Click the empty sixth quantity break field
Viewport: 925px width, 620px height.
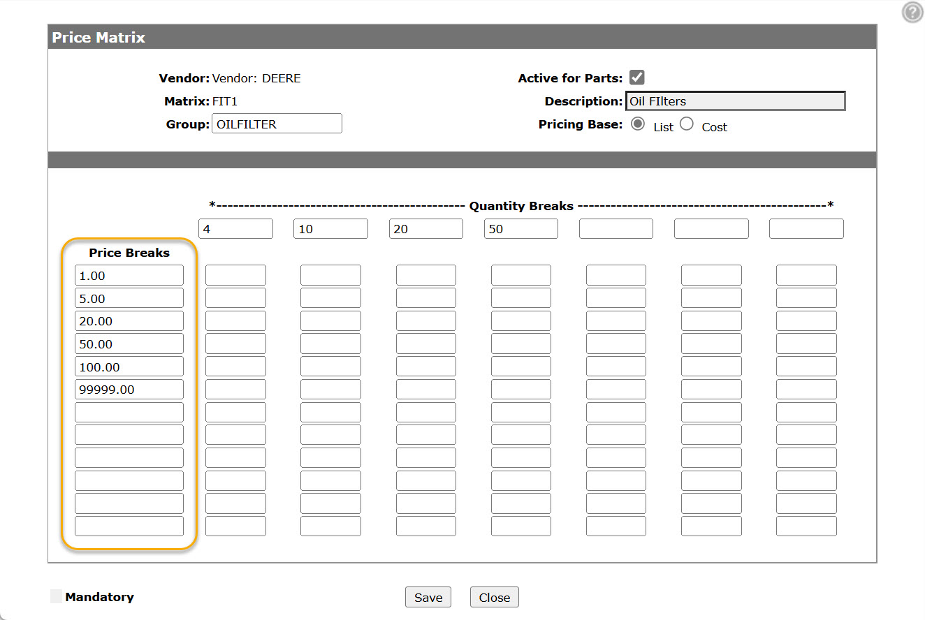click(x=711, y=228)
